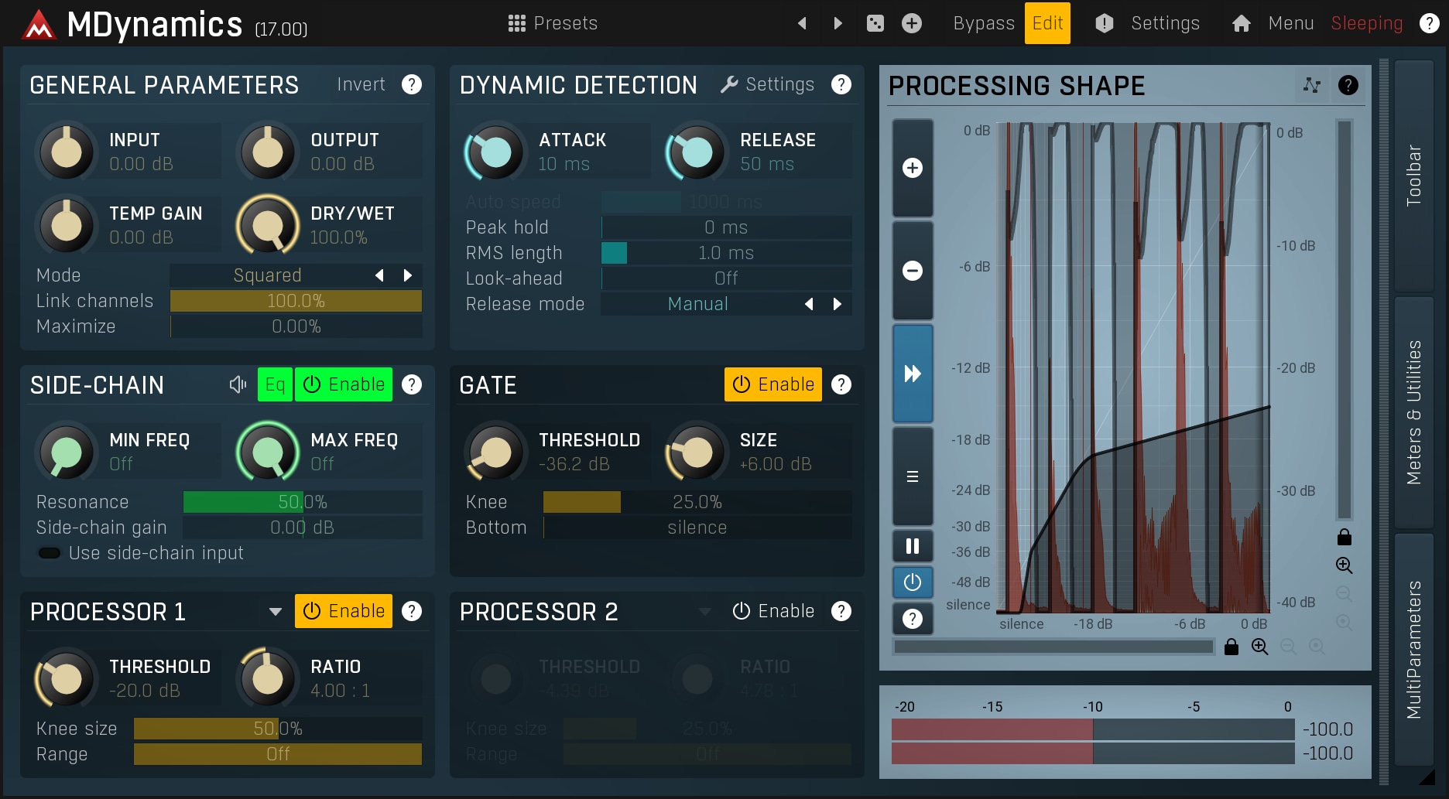This screenshot has width=1449, height=799.
Task: Open the Meters & Utilities side tab
Action: [x=1413, y=411]
